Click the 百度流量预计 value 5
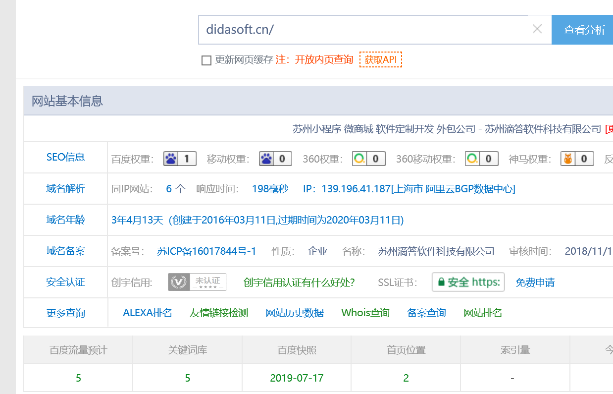Image resolution: width=613 pixels, height=394 pixels. (78, 378)
